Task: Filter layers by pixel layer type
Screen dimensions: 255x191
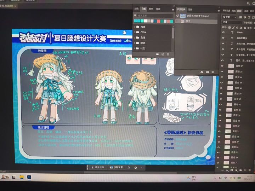Action: 241,17
